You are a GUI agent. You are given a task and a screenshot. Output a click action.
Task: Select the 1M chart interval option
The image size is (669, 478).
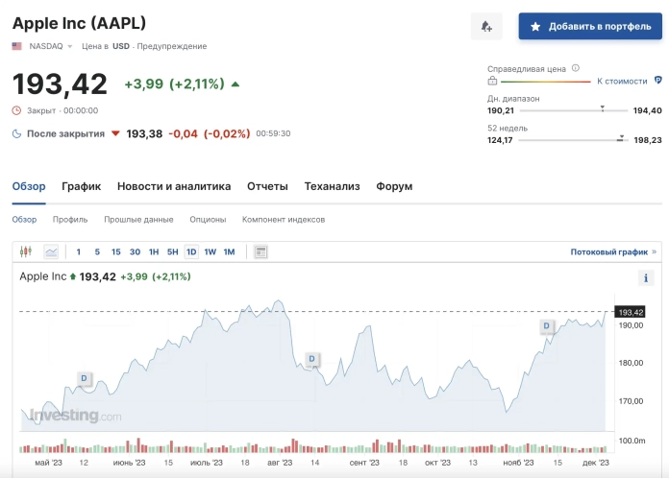229,251
